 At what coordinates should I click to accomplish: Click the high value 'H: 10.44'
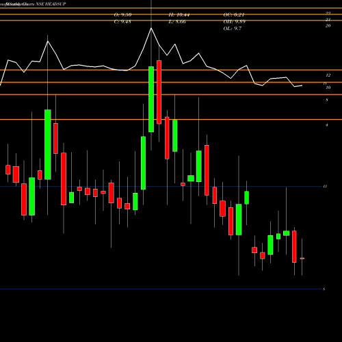(x=179, y=15)
